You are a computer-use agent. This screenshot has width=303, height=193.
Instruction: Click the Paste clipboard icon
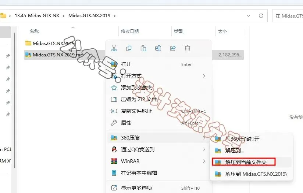pyautogui.click(x=143, y=48)
